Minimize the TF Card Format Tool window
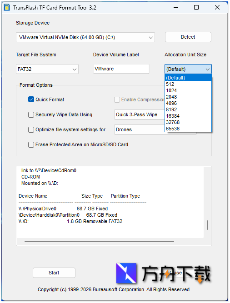This screenshot has height=303, width=230. click(x=176, y=8)
